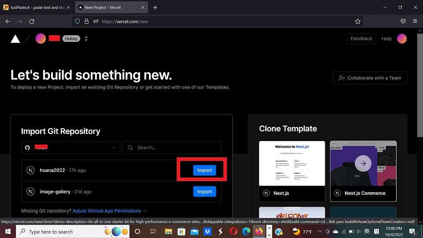Show site security padlock info

(86, 21)
